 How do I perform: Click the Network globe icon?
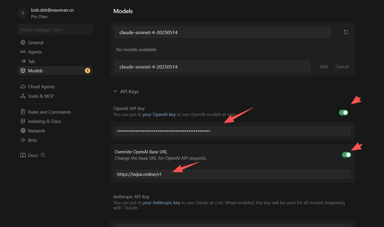pyautogui.click(x=23, y=131)
